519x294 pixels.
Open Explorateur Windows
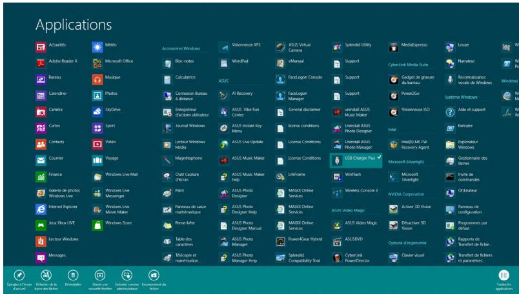(x=462, y=144)
